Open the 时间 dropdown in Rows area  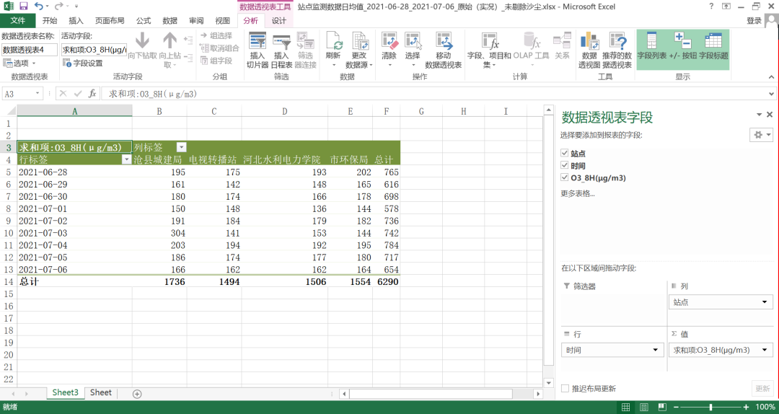(655, 350)
